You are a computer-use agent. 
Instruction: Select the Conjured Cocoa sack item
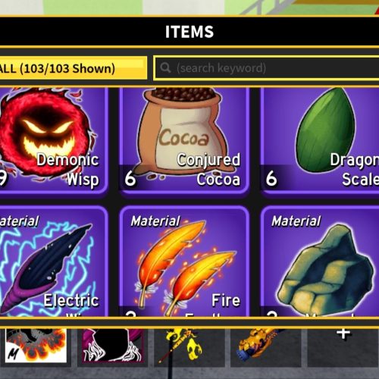184,140
